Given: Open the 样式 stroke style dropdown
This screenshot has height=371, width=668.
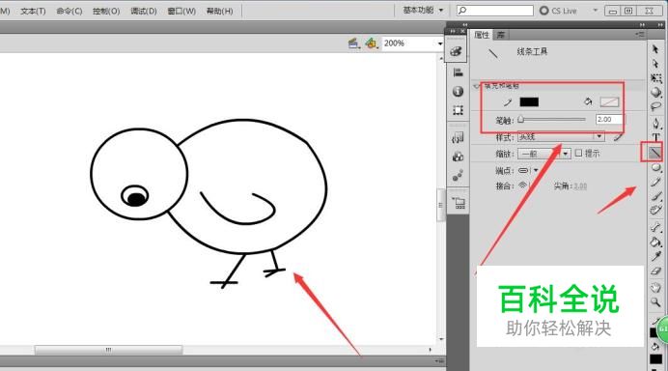Looking at the screenshot, I should 561,137.
